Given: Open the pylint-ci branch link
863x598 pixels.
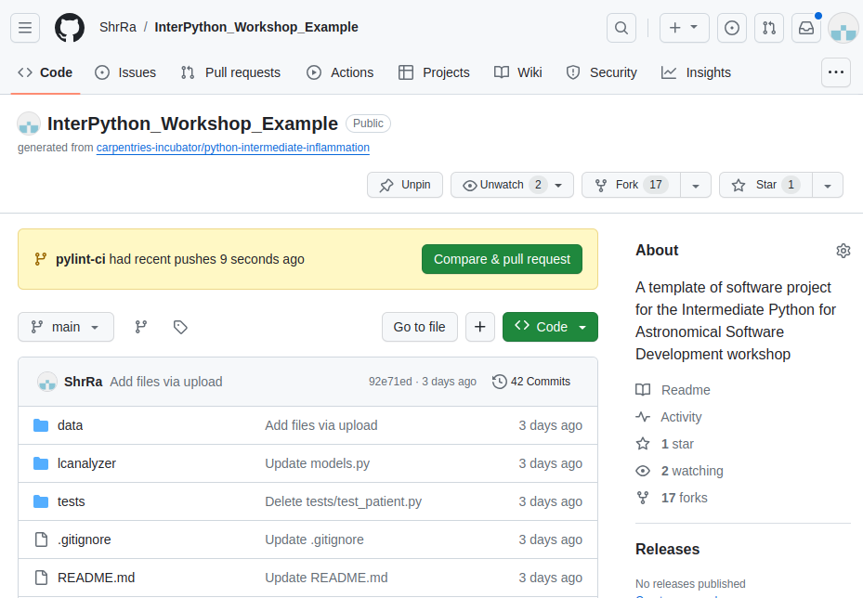Looking at the screenshot, I should pos(81,259).
